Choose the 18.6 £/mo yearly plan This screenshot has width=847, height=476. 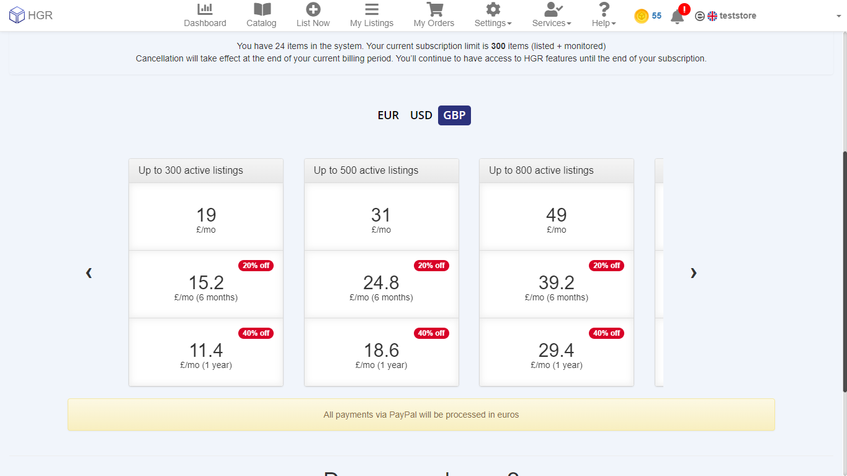(x=382, y=352)
